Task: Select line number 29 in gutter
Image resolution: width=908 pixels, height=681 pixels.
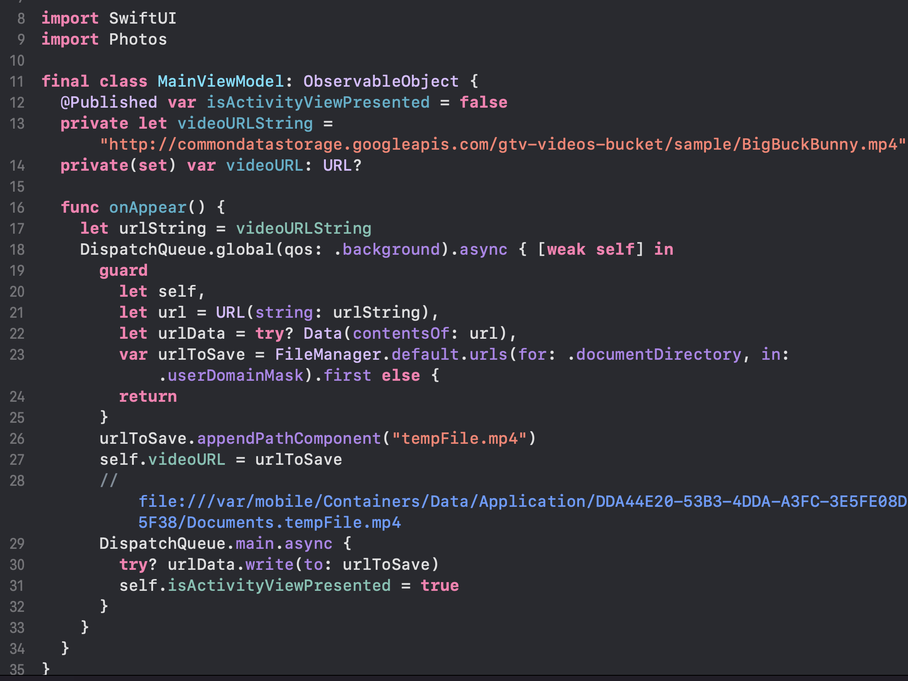Action: [17, 544]
